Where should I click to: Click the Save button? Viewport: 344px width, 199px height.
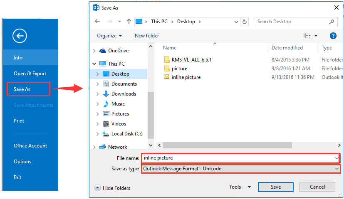click(276, 187)
